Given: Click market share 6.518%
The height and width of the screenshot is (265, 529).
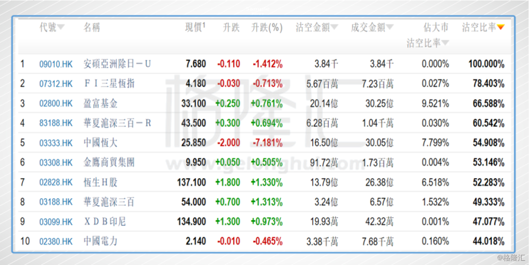Looking at the screenshot, I should 436,182.
